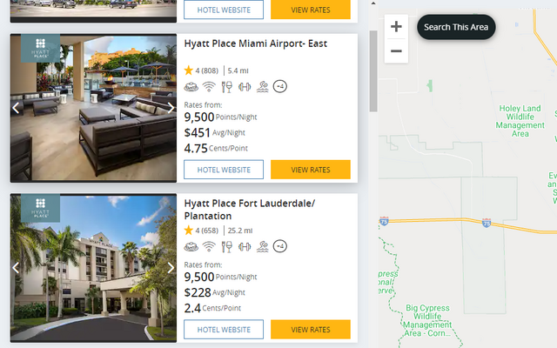Image resolution: width=557 pixels, height=348 pixels.
Task: Show previous photo of Fort Lauderdale/Plantation hotel
Action: tap(16, 267)
